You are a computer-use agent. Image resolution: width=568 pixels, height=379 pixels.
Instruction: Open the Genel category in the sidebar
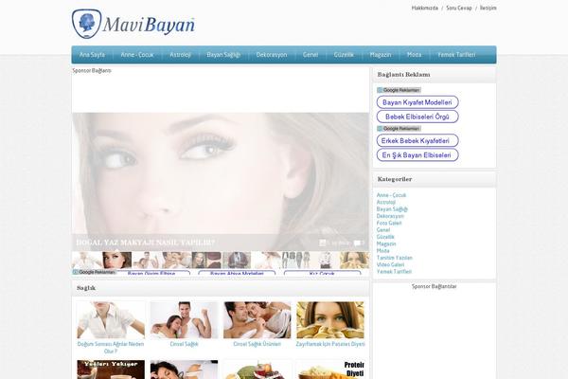click(x=383, y=230)
